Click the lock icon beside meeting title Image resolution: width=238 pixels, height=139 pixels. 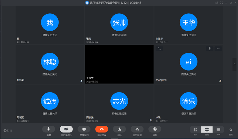[87, 3]
